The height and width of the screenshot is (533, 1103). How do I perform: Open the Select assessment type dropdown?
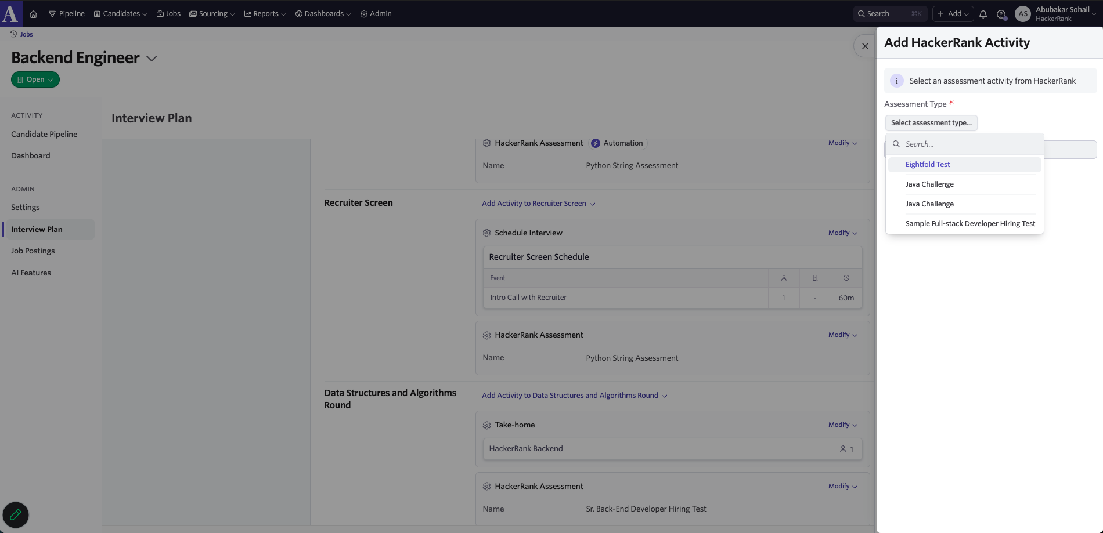click(931, 123)
